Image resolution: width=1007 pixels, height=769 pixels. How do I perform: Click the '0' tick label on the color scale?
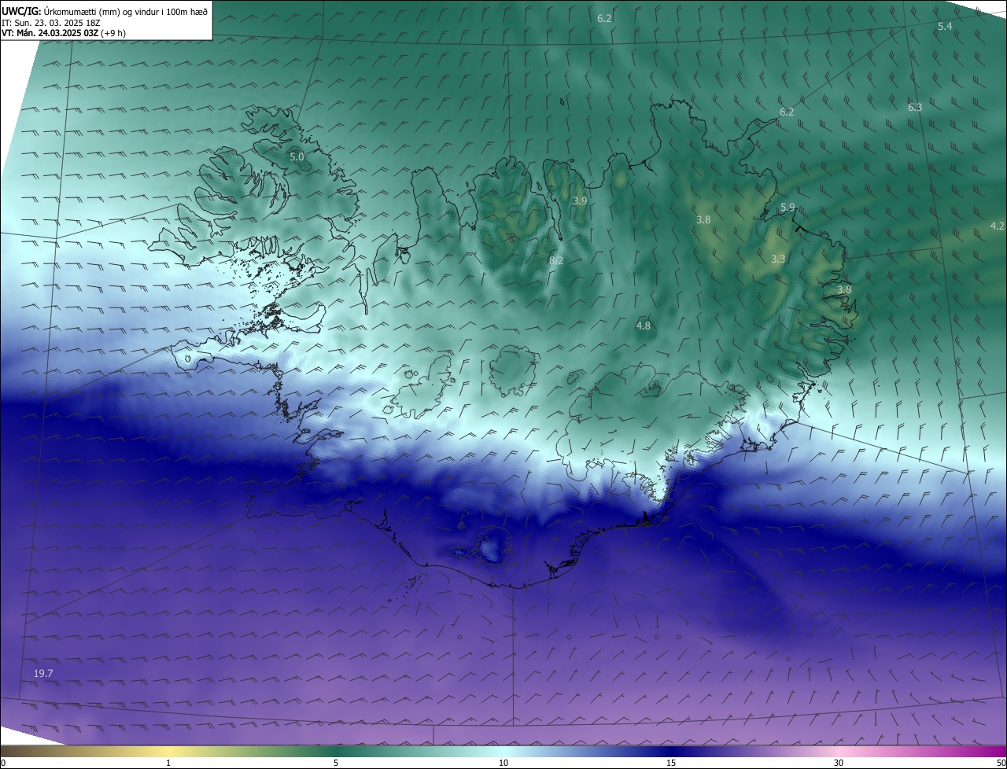point(3,763)
